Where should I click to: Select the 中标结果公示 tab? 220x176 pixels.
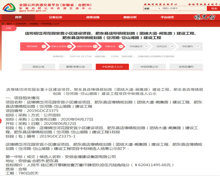149,67
